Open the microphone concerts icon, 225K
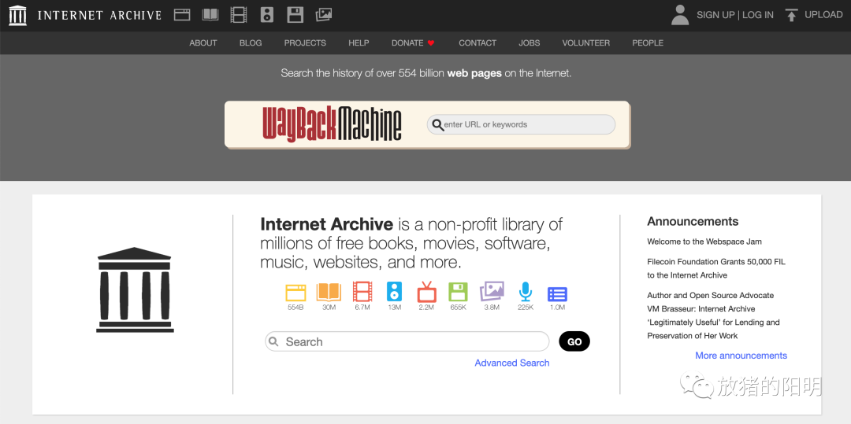This screenshot has height=424, width=851. coord(526,292)
